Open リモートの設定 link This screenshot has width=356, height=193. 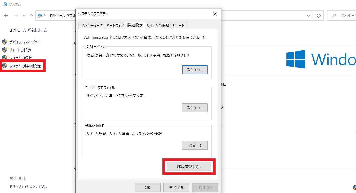21,50
